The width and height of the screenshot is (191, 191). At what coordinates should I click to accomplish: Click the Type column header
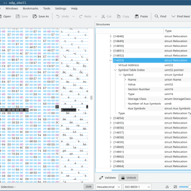pos(177,31)
